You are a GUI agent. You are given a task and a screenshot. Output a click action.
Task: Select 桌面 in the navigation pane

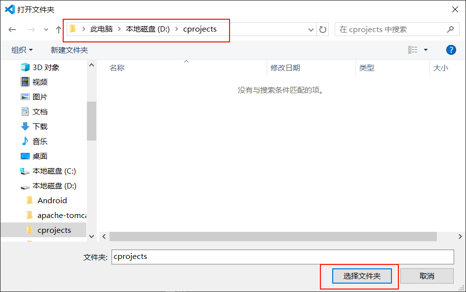point(39,155)
